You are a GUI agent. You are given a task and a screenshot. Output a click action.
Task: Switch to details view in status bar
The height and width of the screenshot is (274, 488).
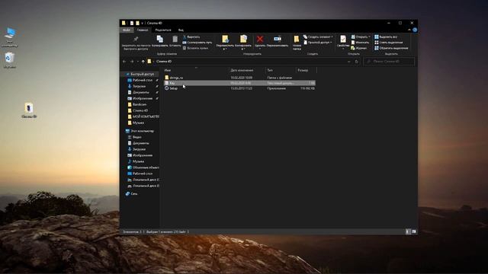tap(408, 231)
